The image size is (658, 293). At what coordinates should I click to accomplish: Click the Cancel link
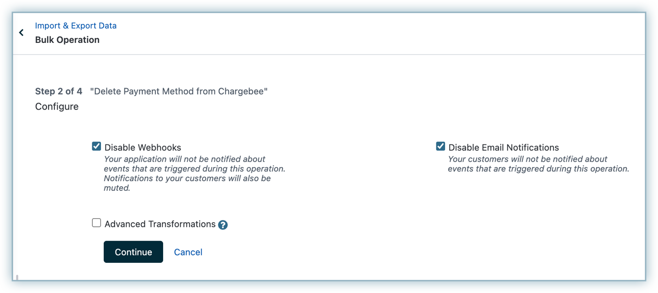188,252
